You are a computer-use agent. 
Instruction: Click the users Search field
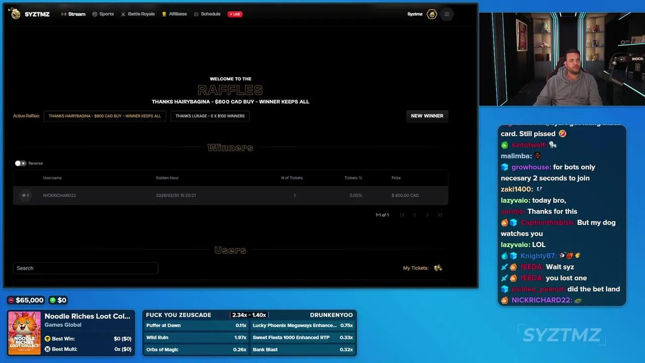[x=86, y=268]
